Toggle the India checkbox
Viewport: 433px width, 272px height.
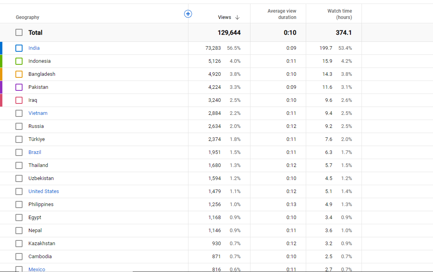tap(19, 48)
